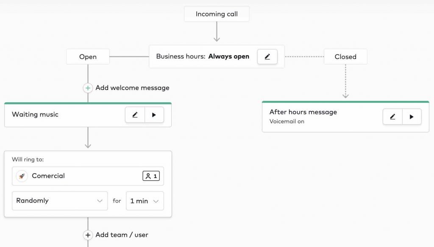Open the Randomly ring strategy dropdown

coord(59,200)
